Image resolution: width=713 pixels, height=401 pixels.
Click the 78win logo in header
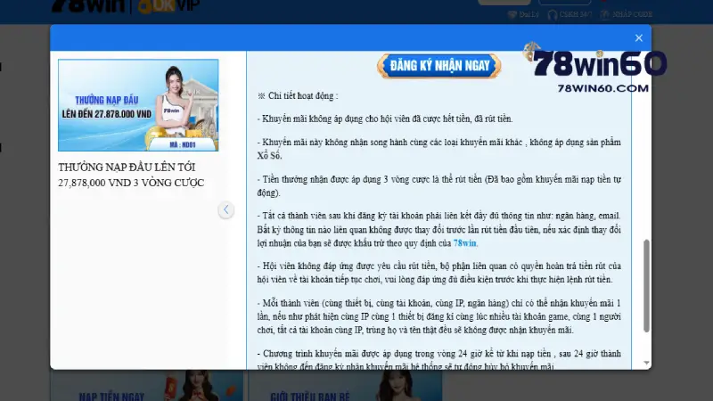[88, 5]
